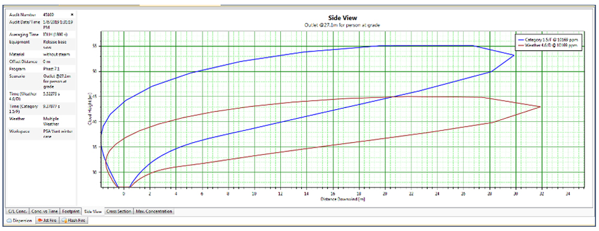Switch to the Max. Concentration tab

153,211
